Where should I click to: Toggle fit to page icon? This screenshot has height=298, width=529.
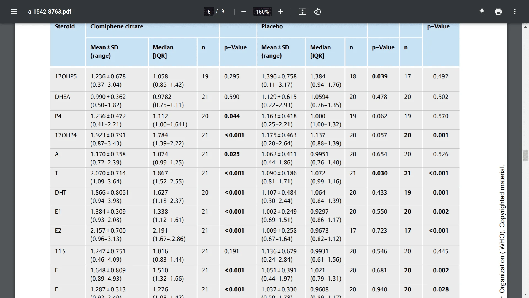(302, 12)
